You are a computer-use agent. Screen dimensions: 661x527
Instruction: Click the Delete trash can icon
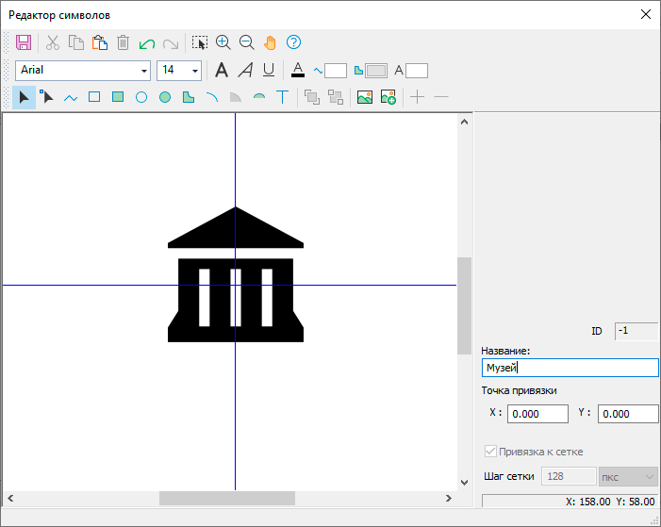click(124, 42)
